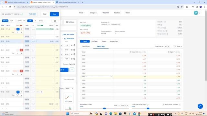Toggle call Buy for 68.55 row
Viewport: 207px width, 116px height.
tap(18, 50)
